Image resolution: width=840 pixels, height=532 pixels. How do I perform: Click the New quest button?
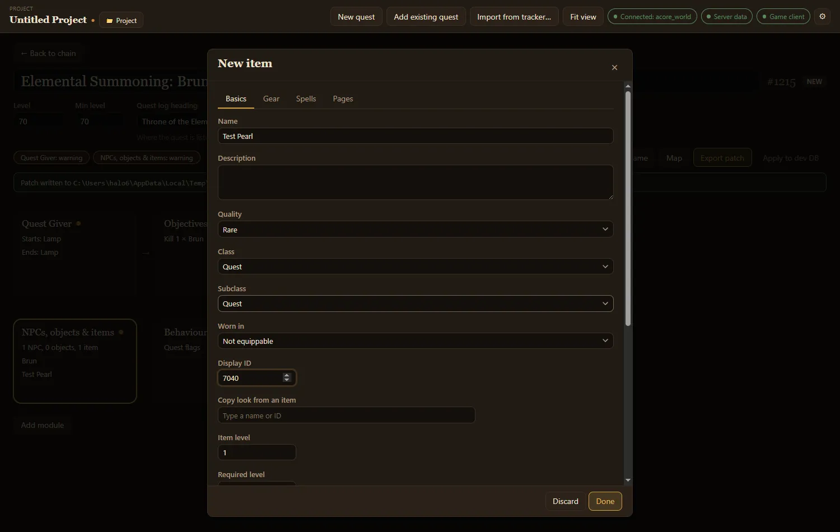click(x=356, y=17)
